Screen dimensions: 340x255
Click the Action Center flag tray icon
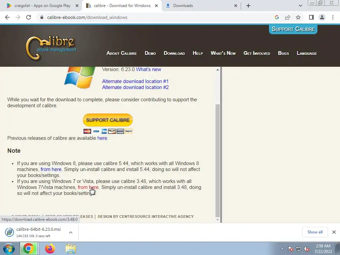291,249
